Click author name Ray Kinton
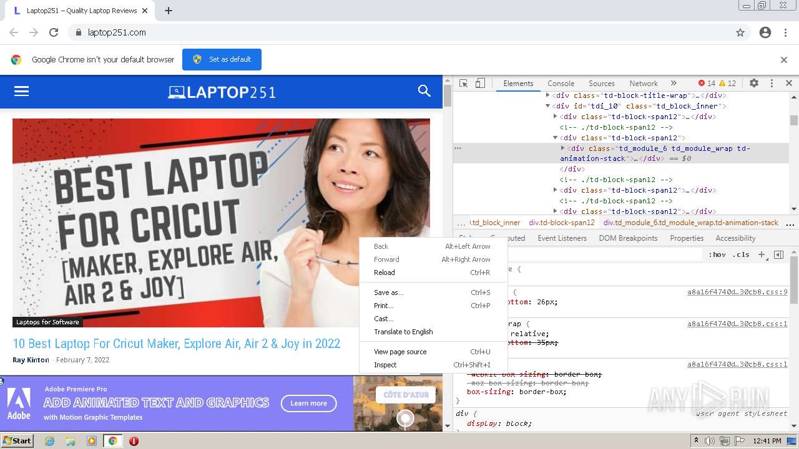The height and width of the screenshot is (449, 799). 31,360
